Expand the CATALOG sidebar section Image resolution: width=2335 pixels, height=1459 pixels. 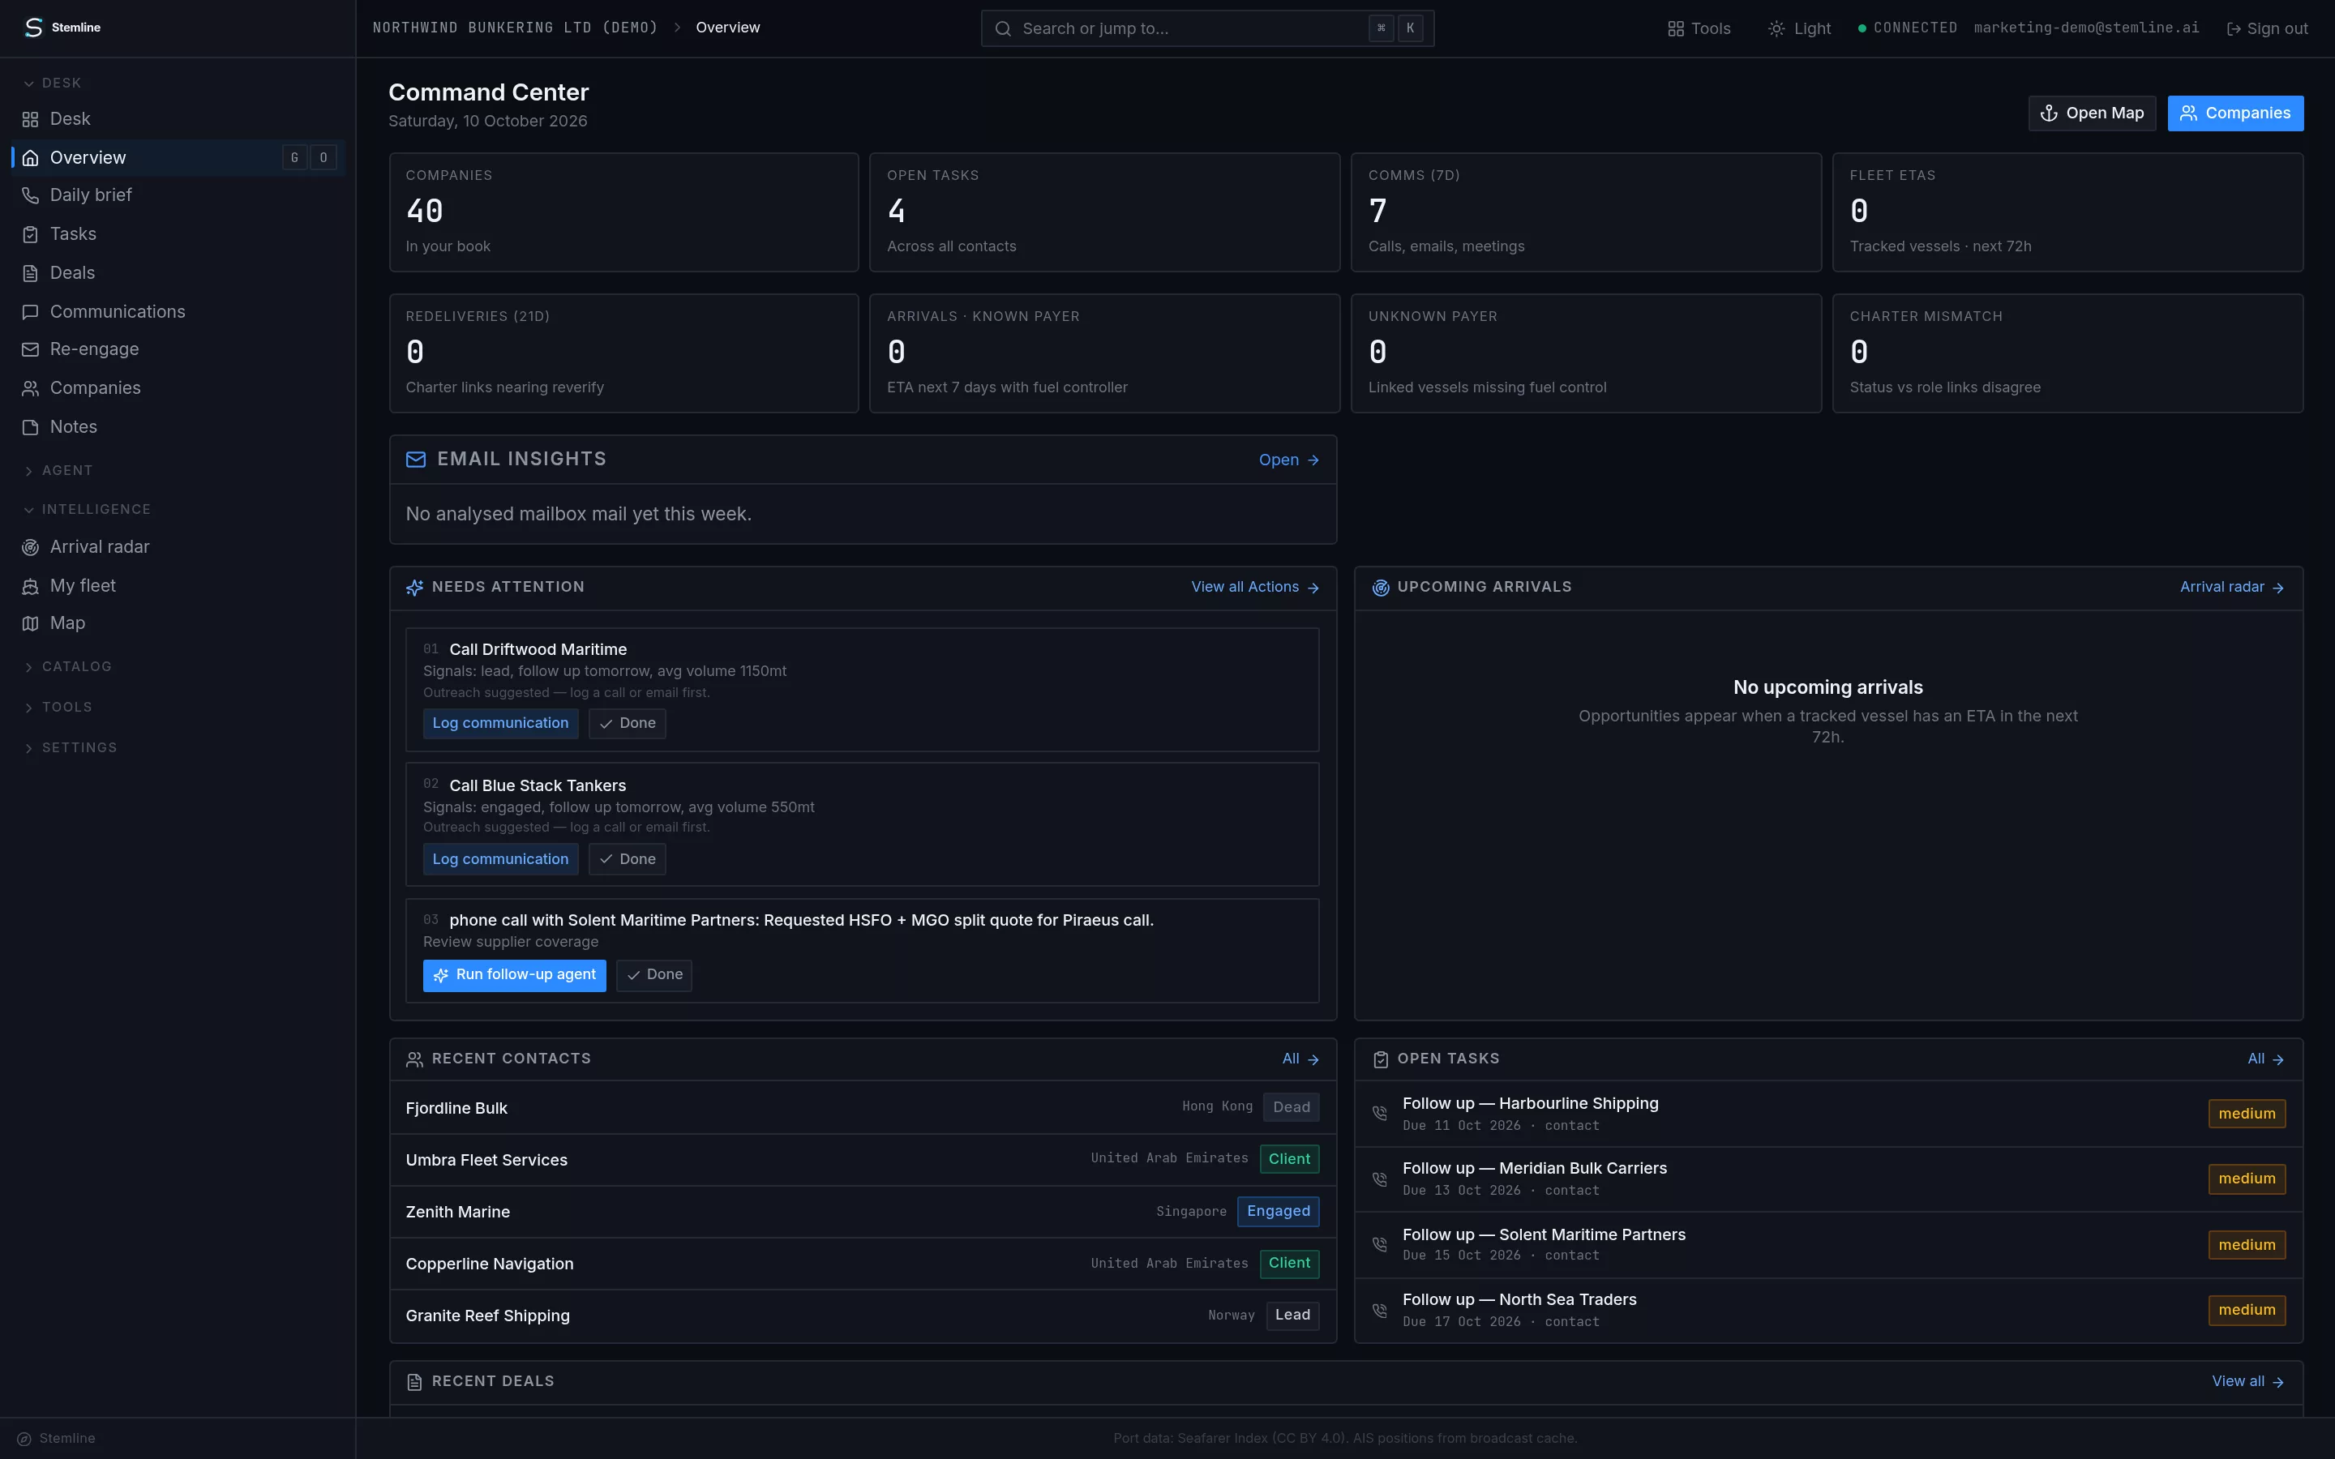(x=67, y=667)
